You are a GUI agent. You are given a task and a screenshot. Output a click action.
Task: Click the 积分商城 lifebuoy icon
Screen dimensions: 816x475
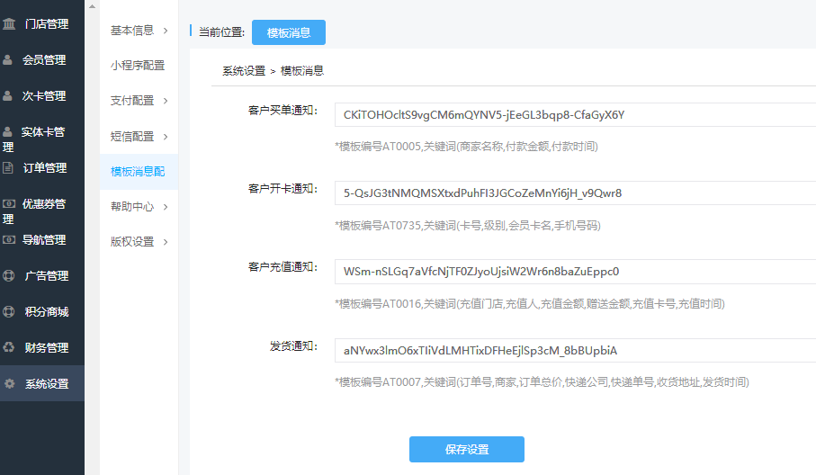(9, 311)
